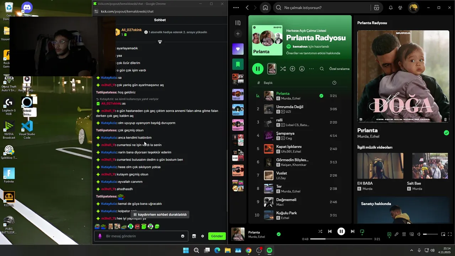This screenshot has width=455, height=256.
Task: Pause playback in bottom player bar
Action: click(x=341, y=231)
